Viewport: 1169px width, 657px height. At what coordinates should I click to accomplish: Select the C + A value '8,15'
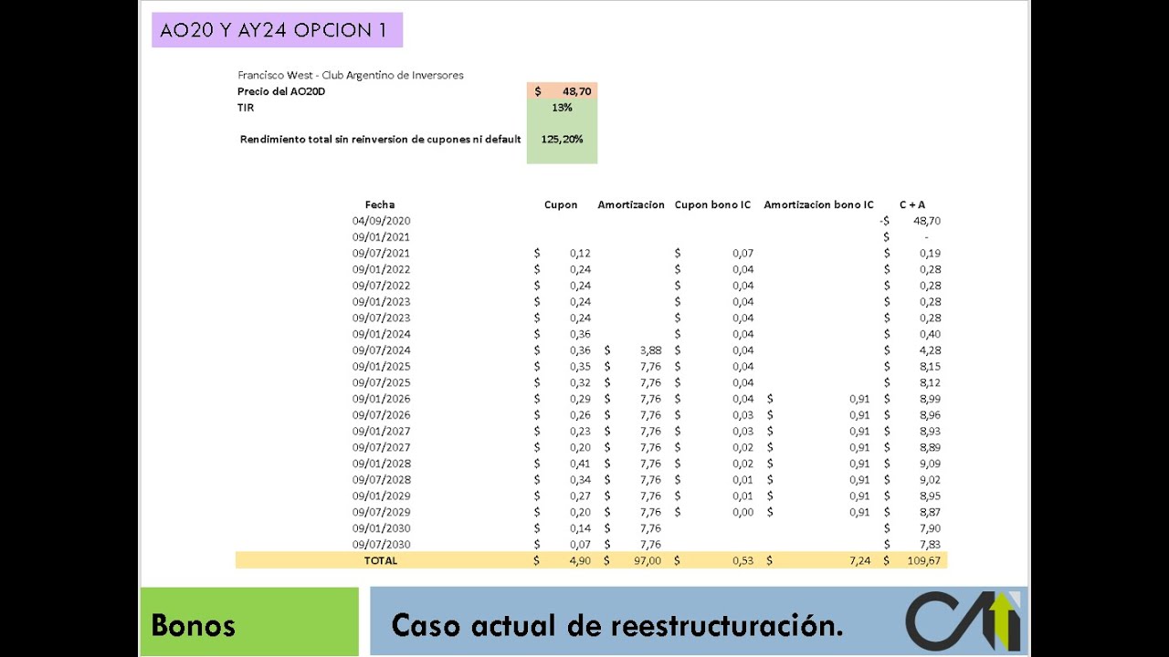tap(931, 367)
